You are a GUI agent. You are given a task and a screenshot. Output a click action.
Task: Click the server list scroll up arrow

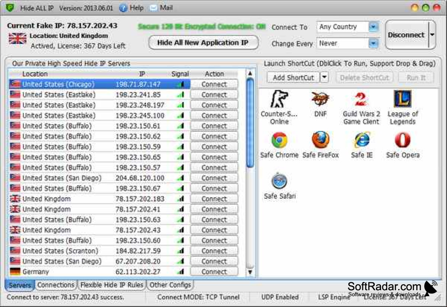pos(250,73)
